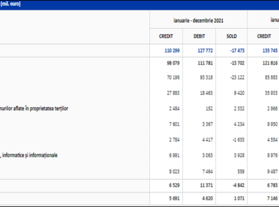
Task: Select the figure '3 928'
Action: tap(239, 155)
